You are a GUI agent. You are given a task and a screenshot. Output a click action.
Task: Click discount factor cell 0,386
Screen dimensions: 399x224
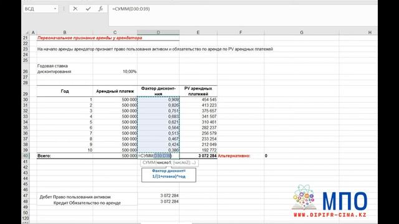(x=158, y=150)
